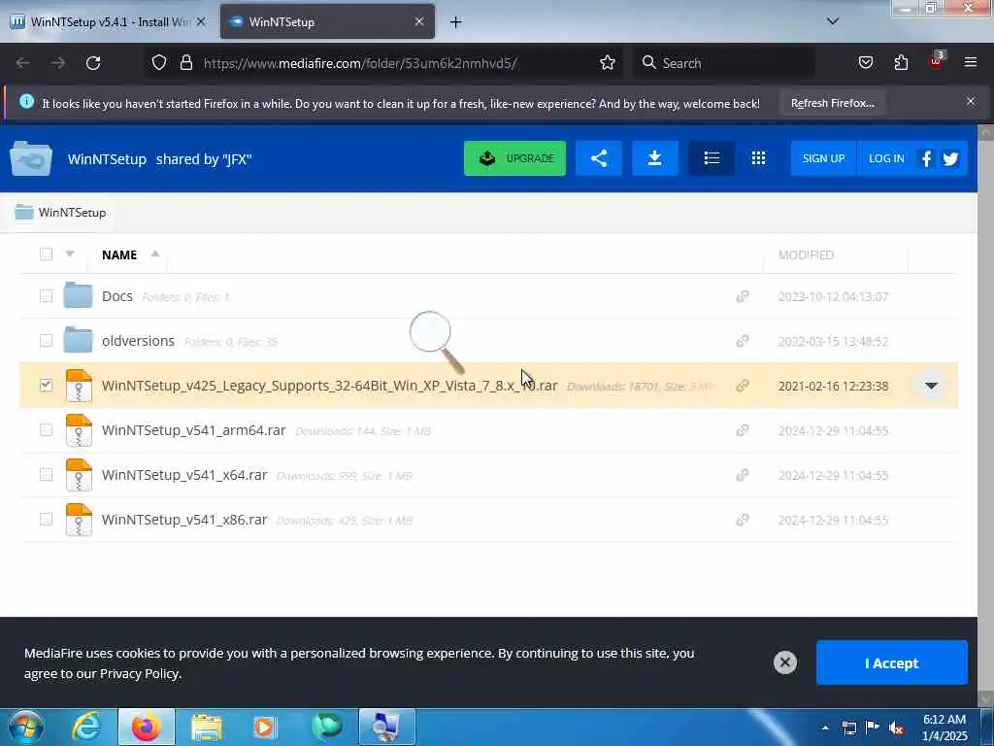Screen dimensions: 994x746
Task: Click the muted volume tray icon
Action: [x=896, y=729]
